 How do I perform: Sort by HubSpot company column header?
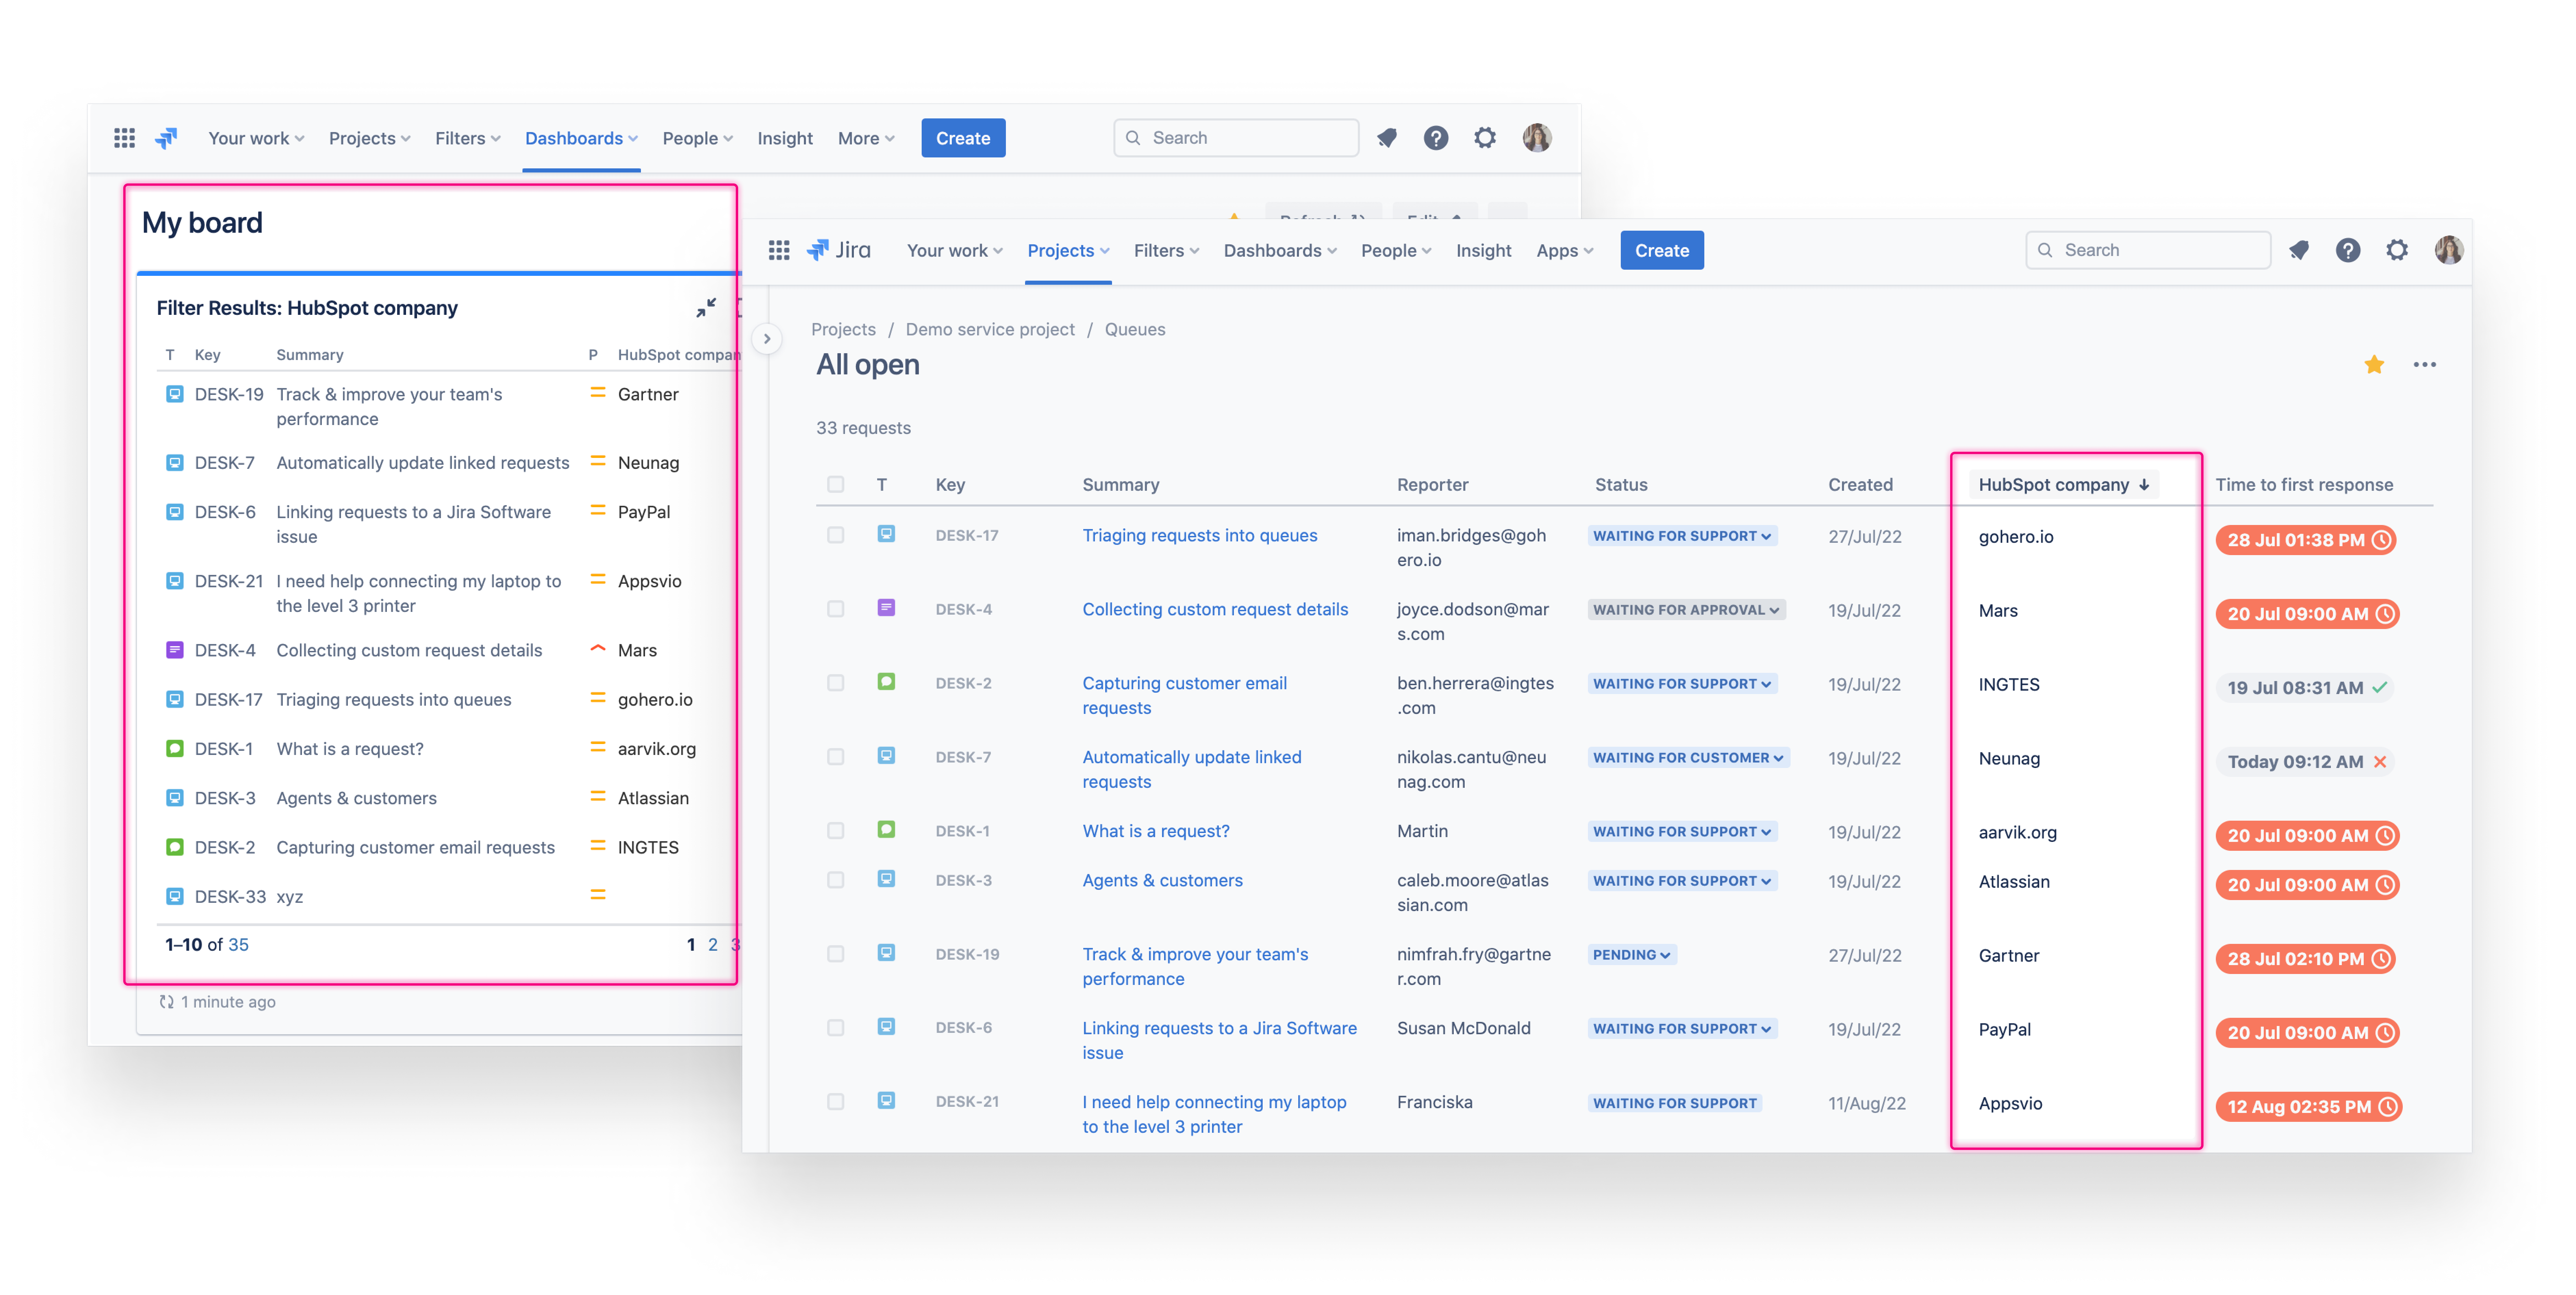(2063, 485)
